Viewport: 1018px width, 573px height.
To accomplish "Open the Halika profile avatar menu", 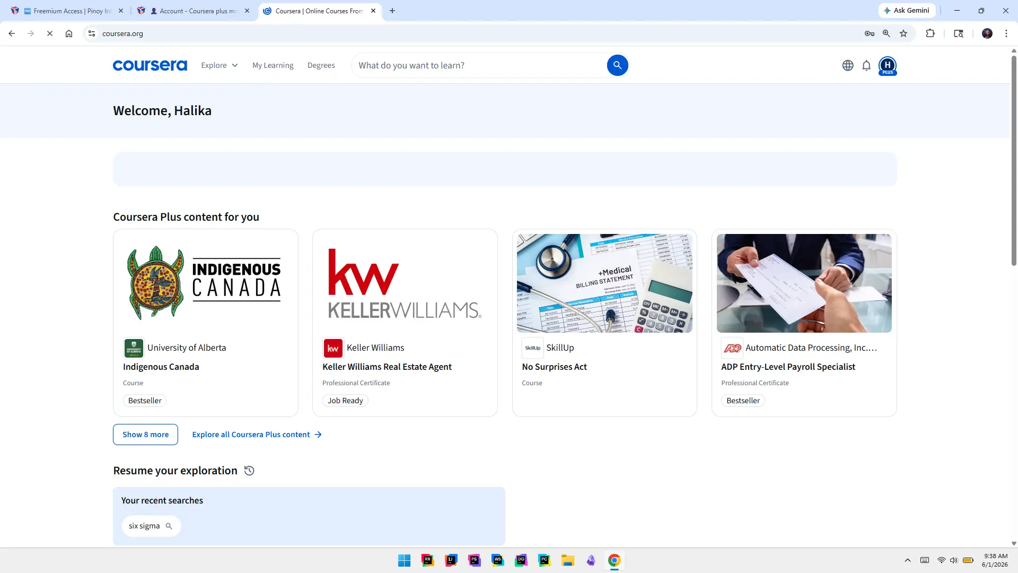I will (888, 66).
